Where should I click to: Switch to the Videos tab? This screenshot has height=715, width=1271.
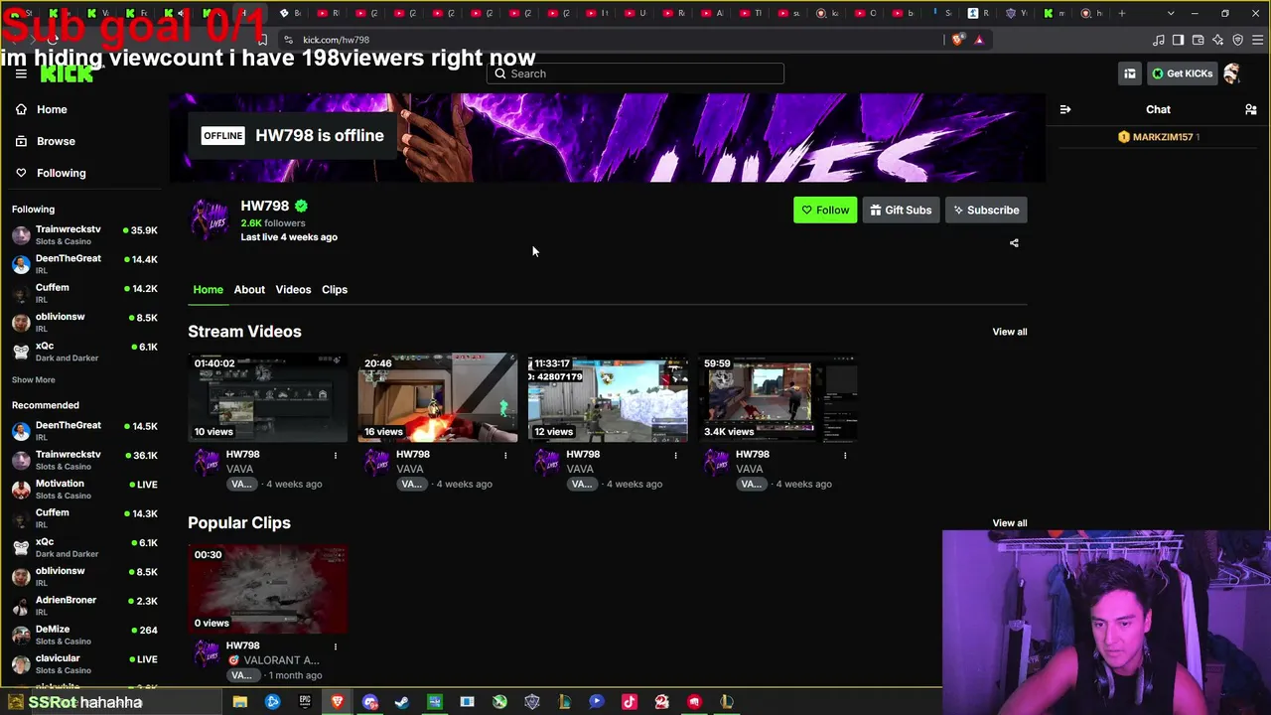click(293, 289)
